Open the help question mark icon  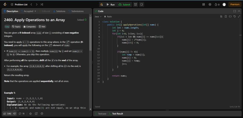click(x=42, y=114)
